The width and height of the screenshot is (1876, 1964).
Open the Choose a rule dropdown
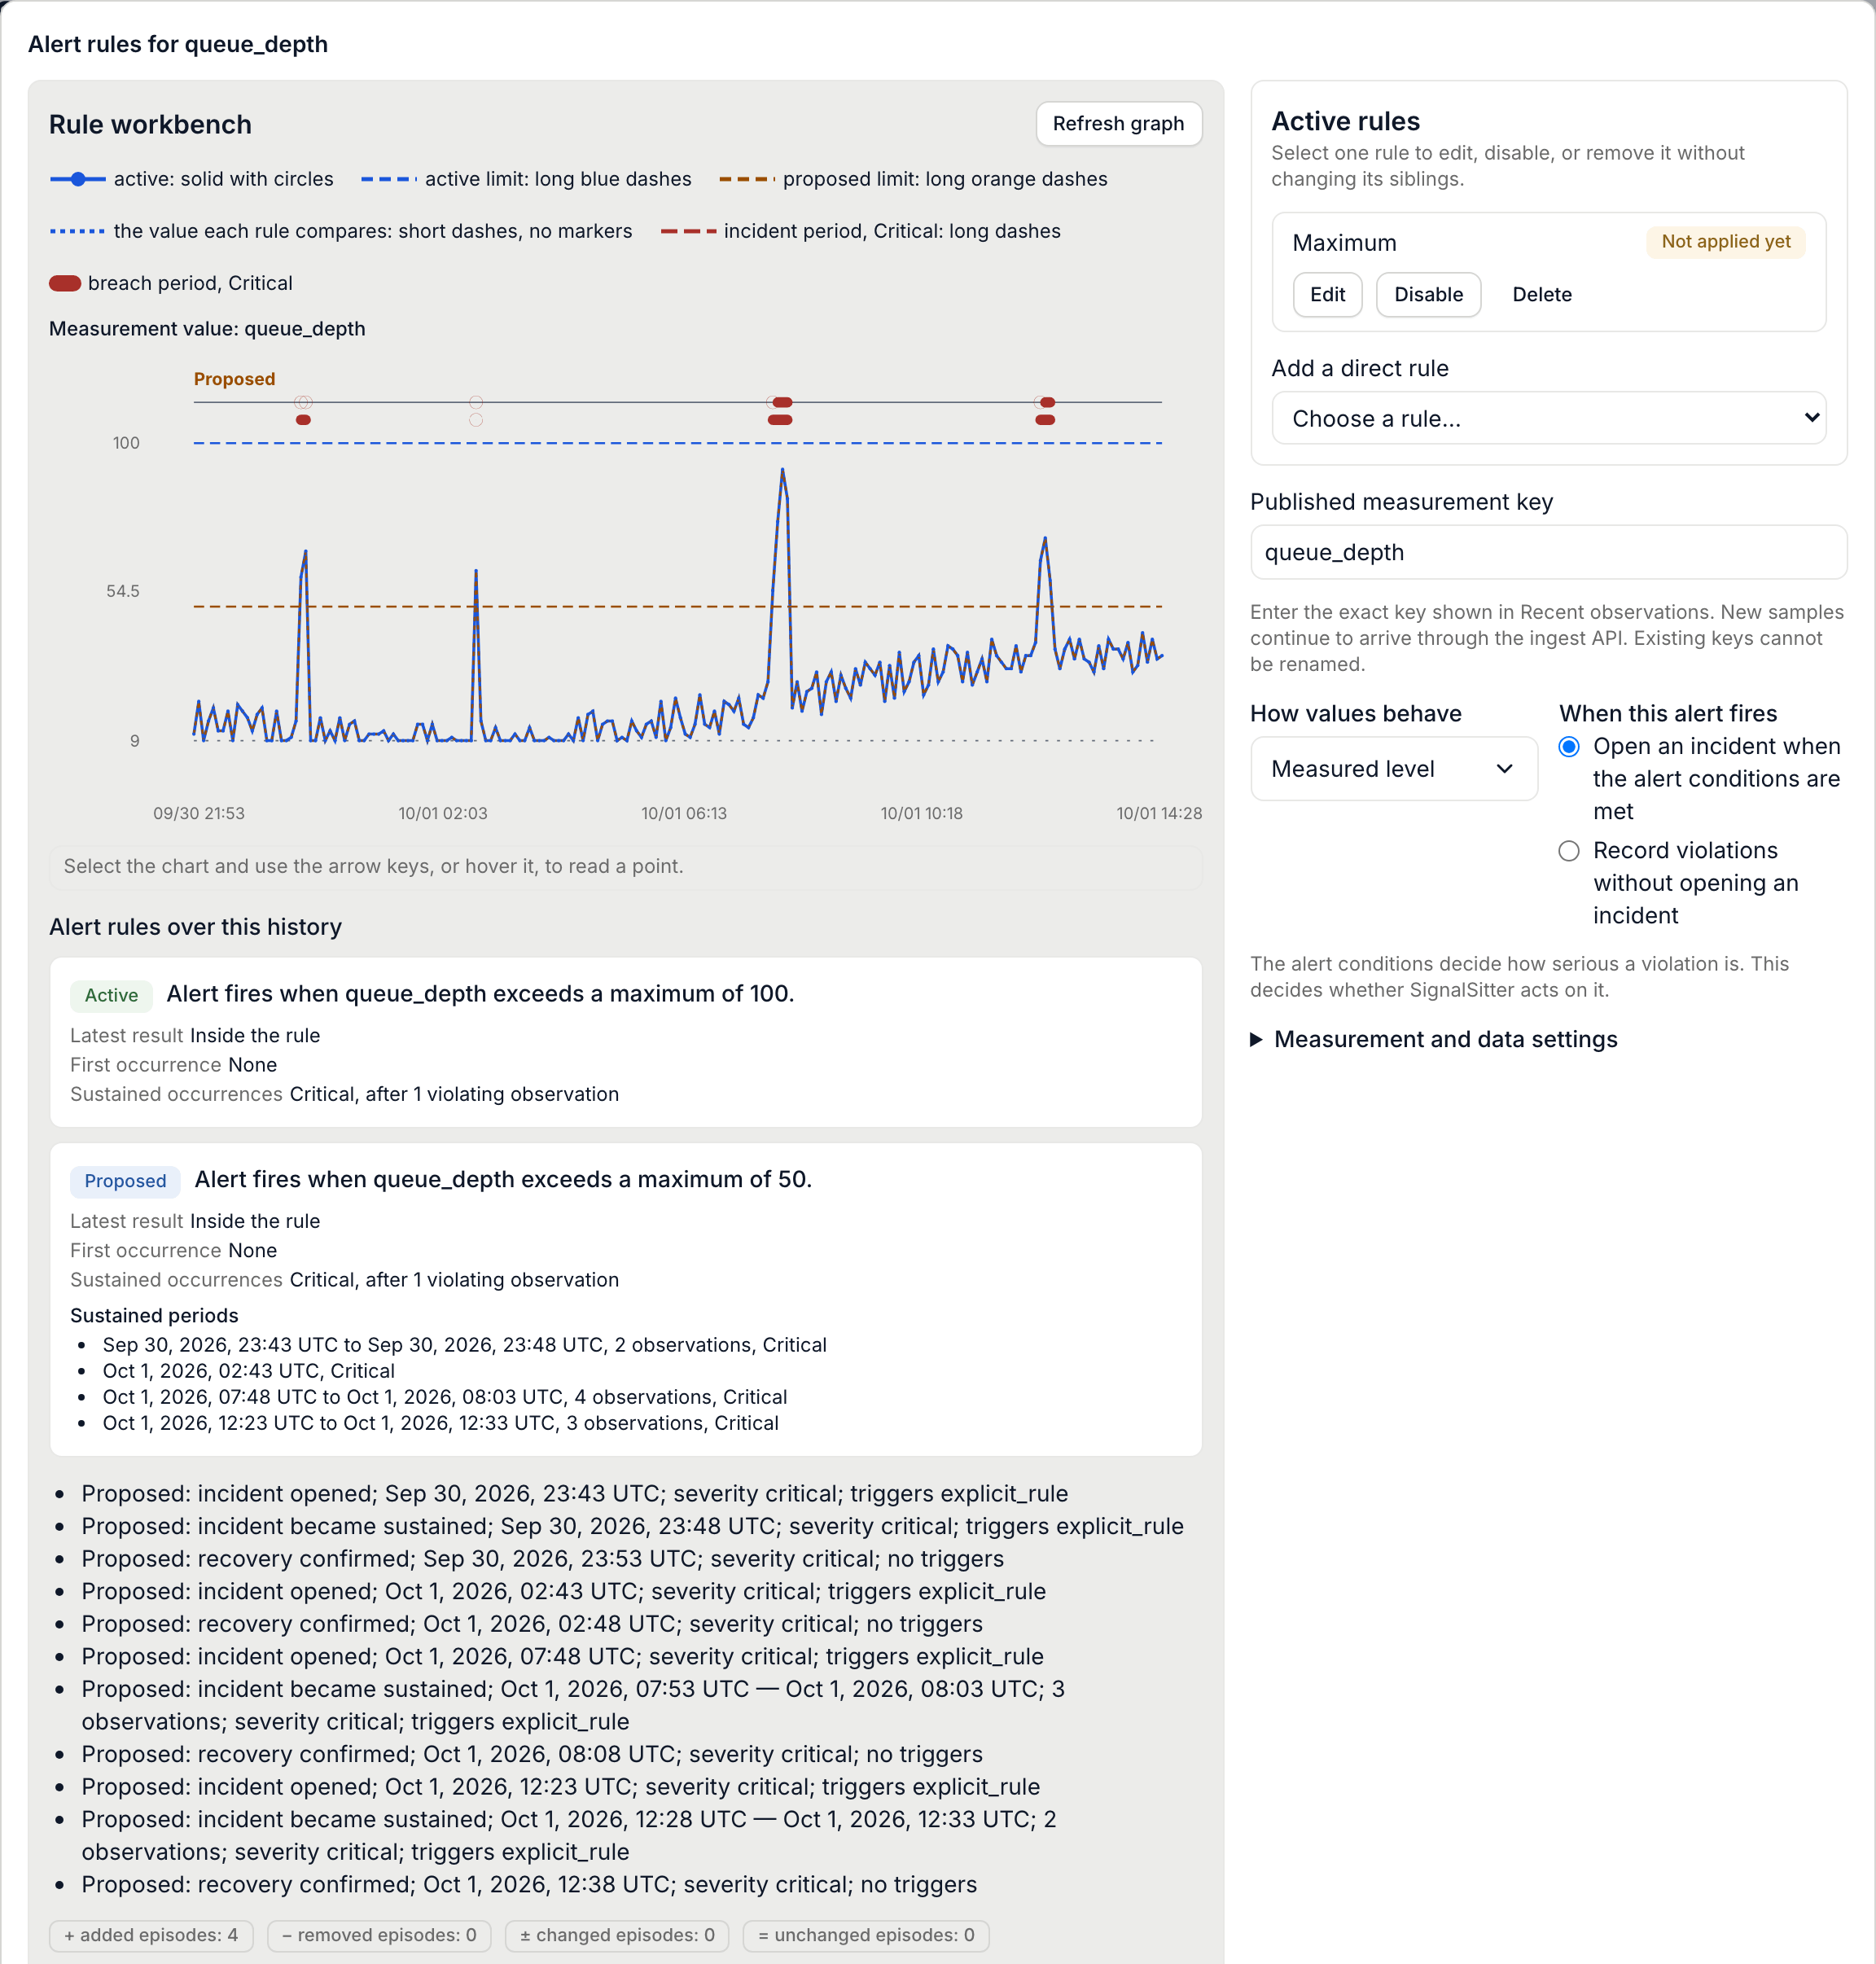point(1548,418)
